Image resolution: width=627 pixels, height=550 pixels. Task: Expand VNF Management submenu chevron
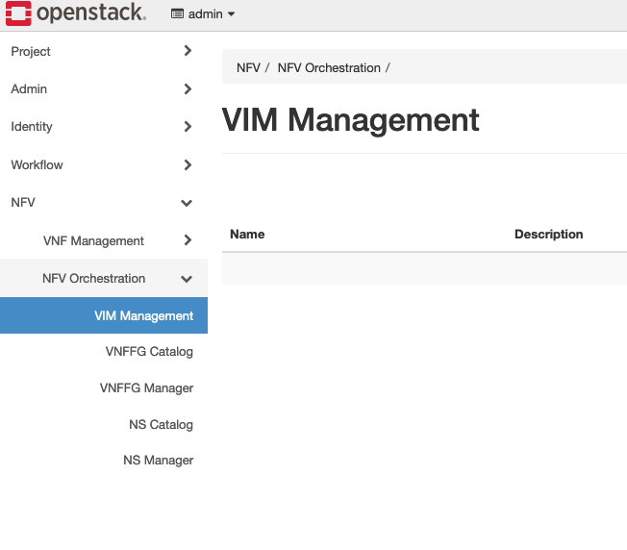[188, 240]
